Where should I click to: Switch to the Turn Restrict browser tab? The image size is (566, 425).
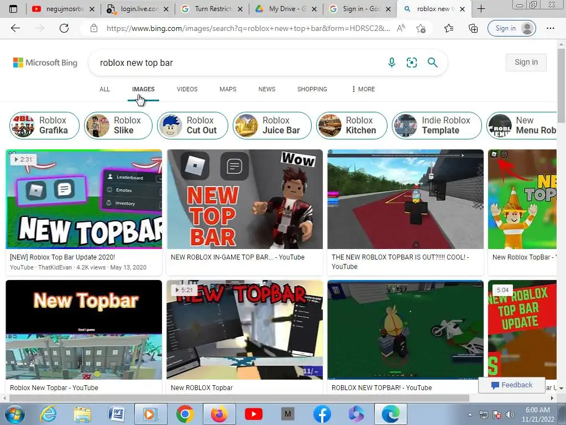pyautogui.click(x=212, y=9)
